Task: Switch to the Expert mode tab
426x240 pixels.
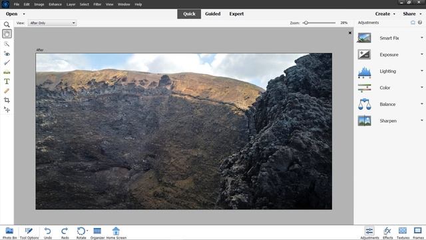Action: [x=236, y=14]
